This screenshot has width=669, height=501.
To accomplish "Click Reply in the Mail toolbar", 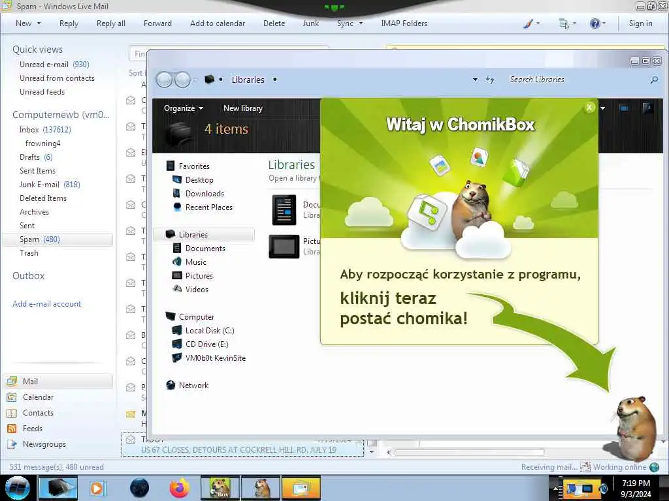I will pos(69,23).
